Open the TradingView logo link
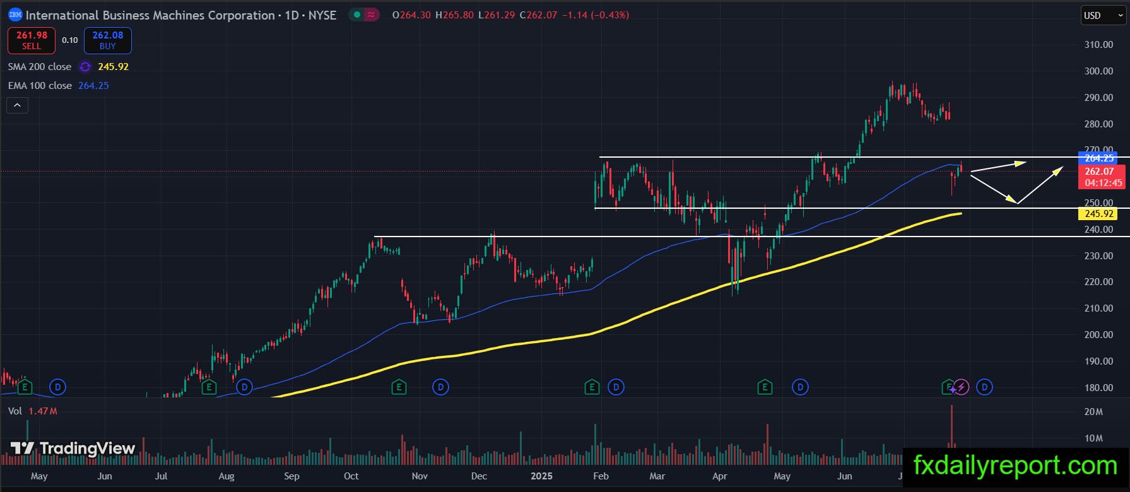 (73, 448)
